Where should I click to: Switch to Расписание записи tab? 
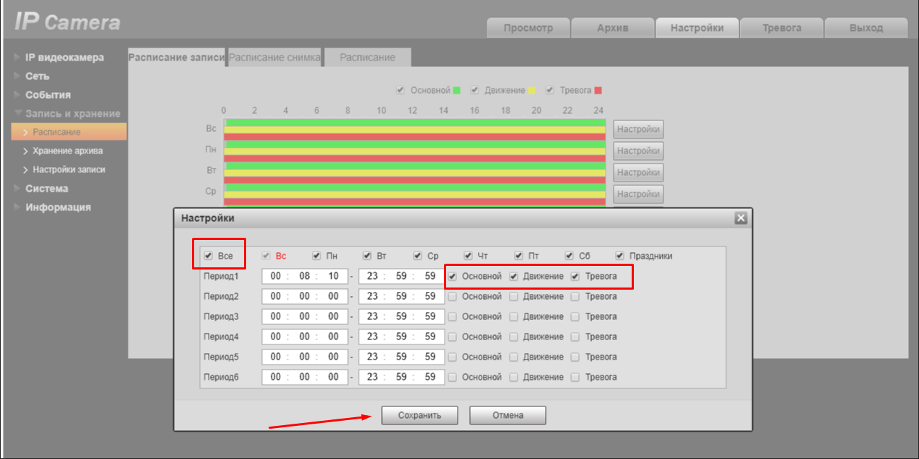tap(177, 57)
